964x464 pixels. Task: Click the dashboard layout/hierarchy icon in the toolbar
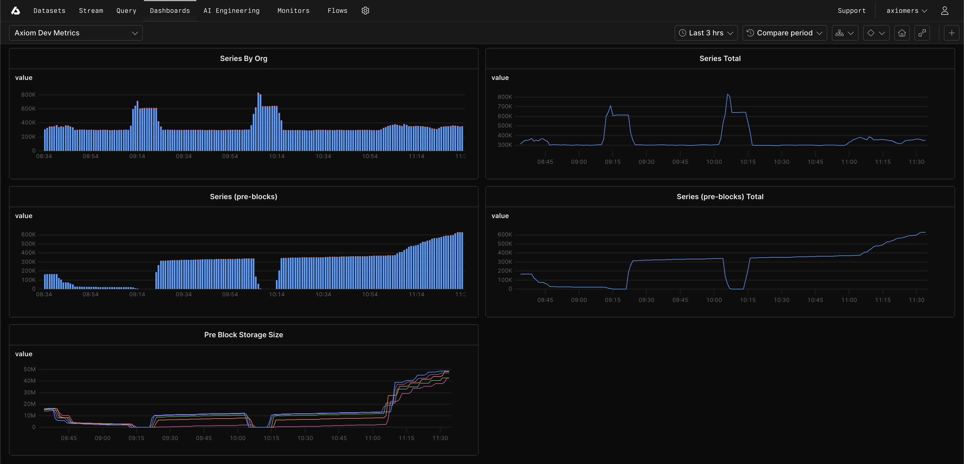(845, 33)
